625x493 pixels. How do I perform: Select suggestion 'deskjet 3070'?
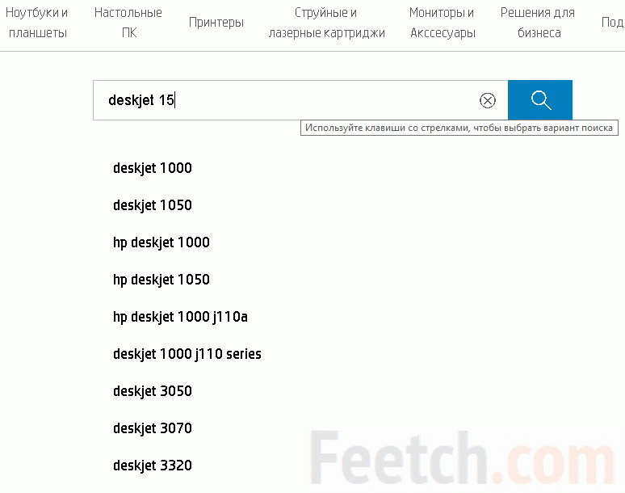click(x=153, y=428)
